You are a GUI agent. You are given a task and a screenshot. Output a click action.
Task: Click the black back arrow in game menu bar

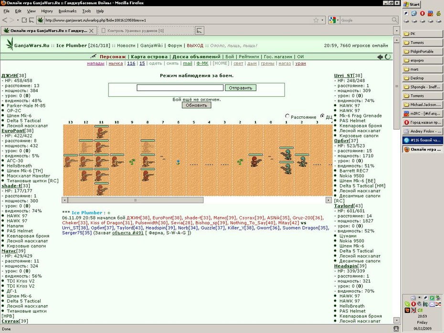click(x=380, y=57)
